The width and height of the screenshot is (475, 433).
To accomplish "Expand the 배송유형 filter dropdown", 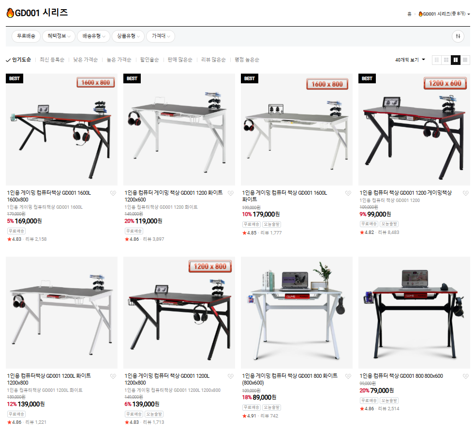I will [x=94, y=36].
